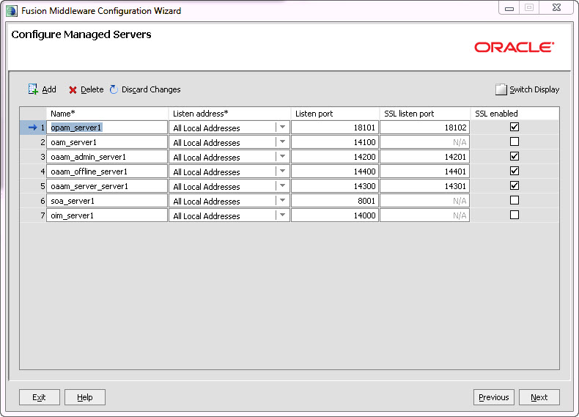This screenshot has width=579, height=417.
Task: Close the Configuration Wizard window
Action: point(556,8)
